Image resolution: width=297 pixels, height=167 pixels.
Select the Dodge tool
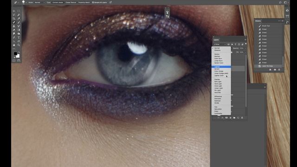click(19, 34)
